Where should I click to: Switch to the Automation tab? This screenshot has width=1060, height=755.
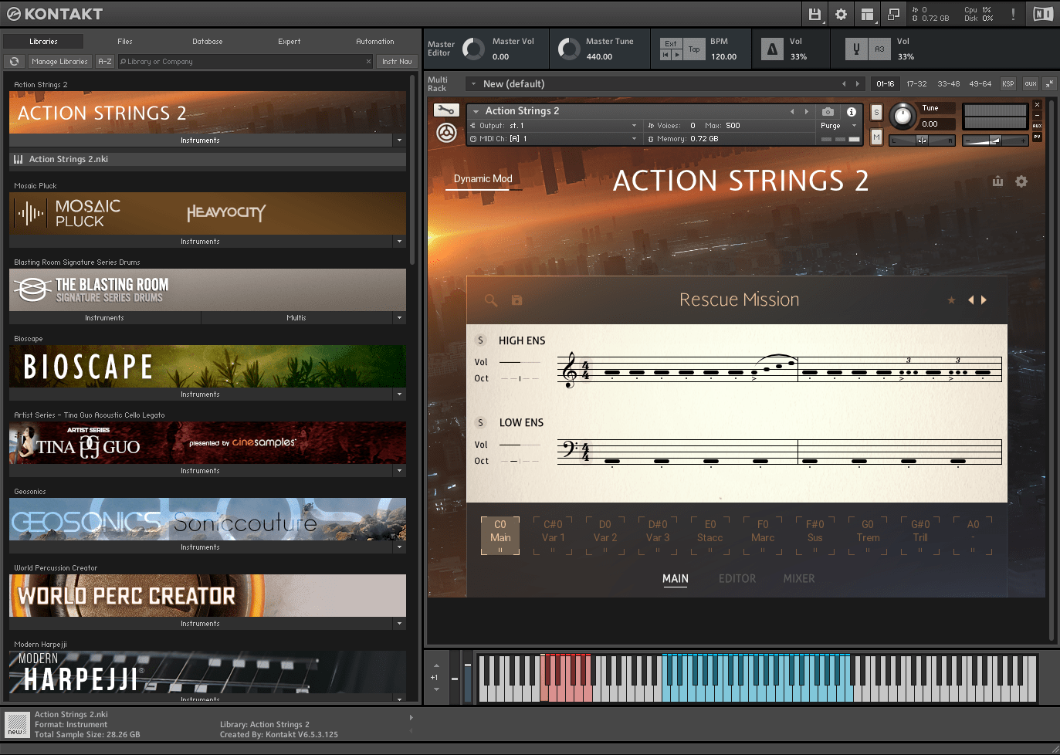pos(375,42)
